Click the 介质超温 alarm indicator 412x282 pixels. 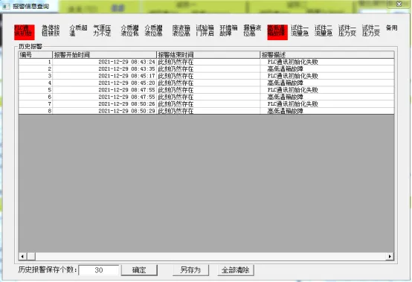click(78, 31)
